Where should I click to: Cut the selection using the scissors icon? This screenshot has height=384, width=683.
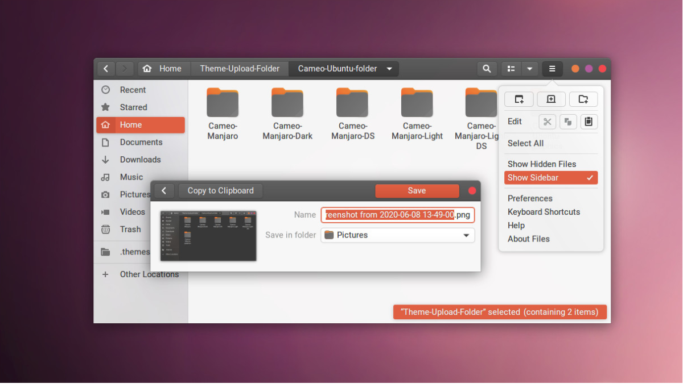click(547, 121)
